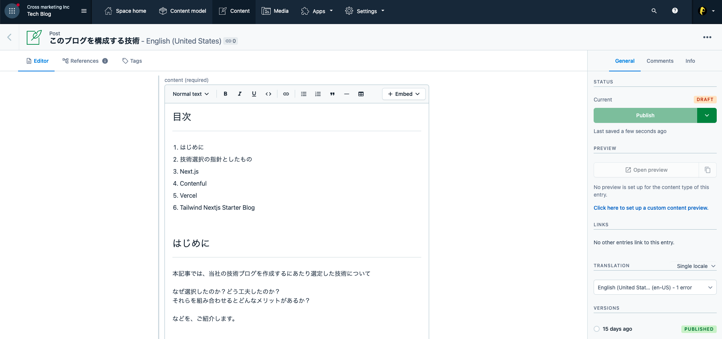Click the paragraph ending with ご紹介します。
This screenshot has width=722, height=339.
pyautogui.click(x=205, y=319)
